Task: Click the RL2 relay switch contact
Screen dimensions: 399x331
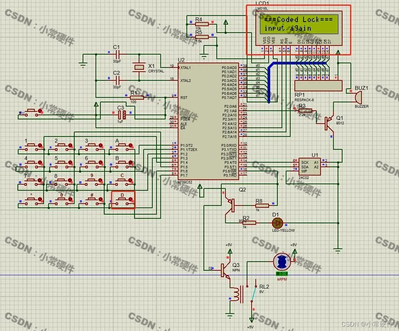Action: click(254, 293)
